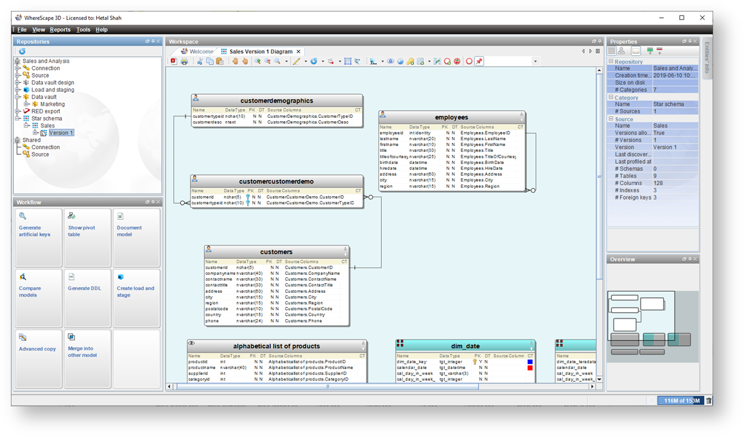Click the red pushpin icon in the toolbar
Image resolution: width=744 pixels, height=437 pixels.
[479, 62]
